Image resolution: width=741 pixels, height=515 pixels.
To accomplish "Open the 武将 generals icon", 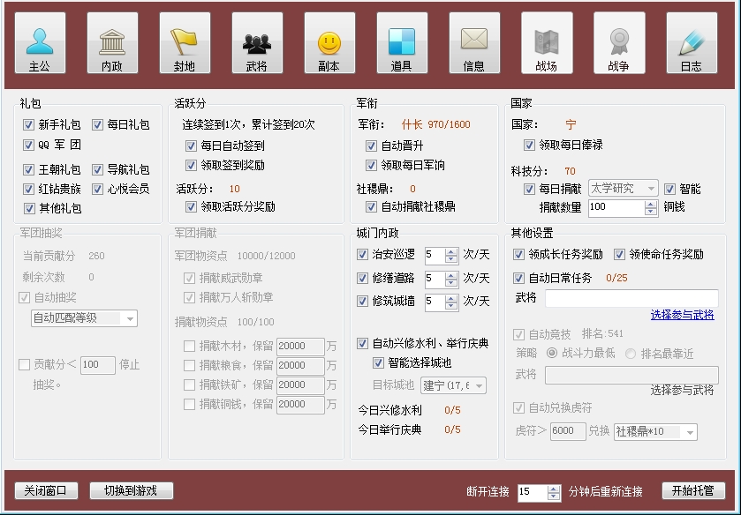I will click(257, 43).
